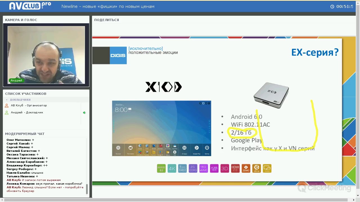Click the green Android 6.0 badge
Viewport: 360px width, 202px height.
(161, 168)
